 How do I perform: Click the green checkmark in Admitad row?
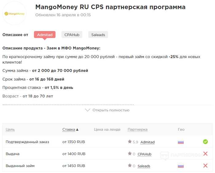coord(205,142)
